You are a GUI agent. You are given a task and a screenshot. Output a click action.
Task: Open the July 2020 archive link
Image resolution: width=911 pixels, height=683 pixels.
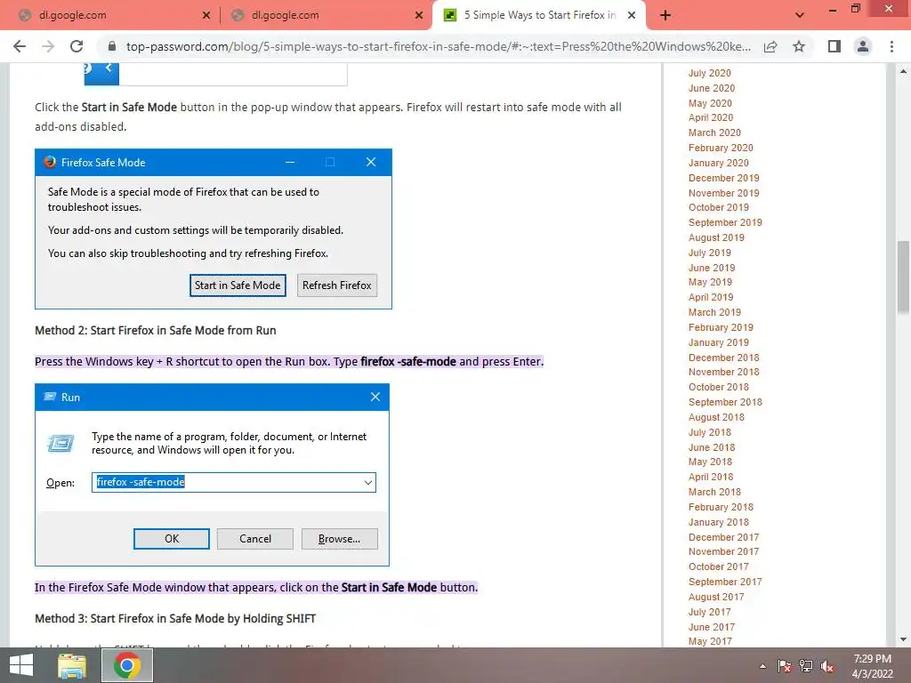[709, 73]
